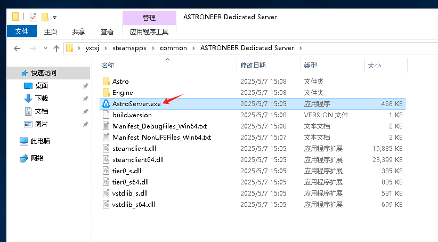Sort files by 类型 column
Viewport: 438px width, 242px height.
click(310, 66)
